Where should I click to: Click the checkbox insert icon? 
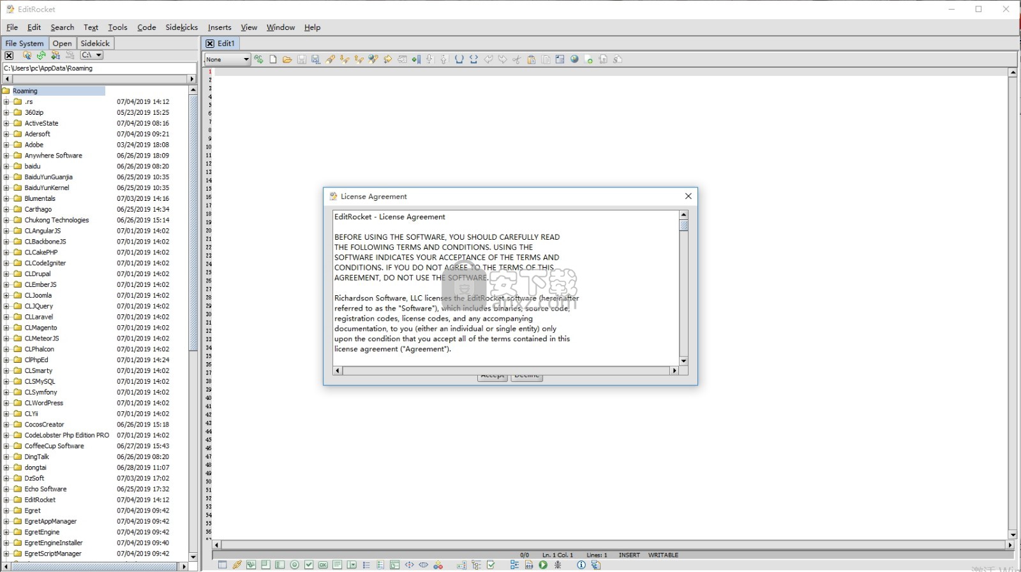tap(309, 565)
